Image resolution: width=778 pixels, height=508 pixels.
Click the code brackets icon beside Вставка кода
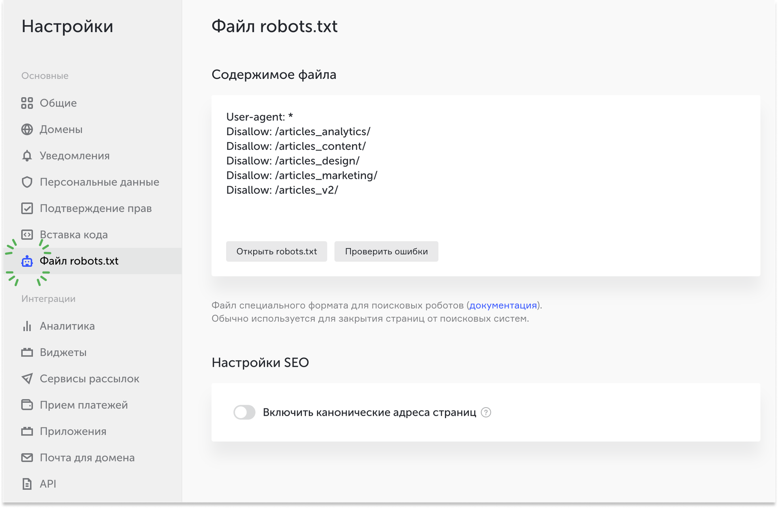coord(27,235)
